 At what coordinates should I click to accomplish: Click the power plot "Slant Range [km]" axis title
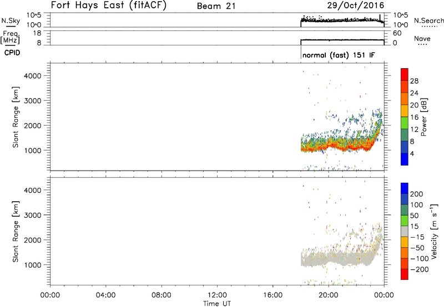click(16, 117)
